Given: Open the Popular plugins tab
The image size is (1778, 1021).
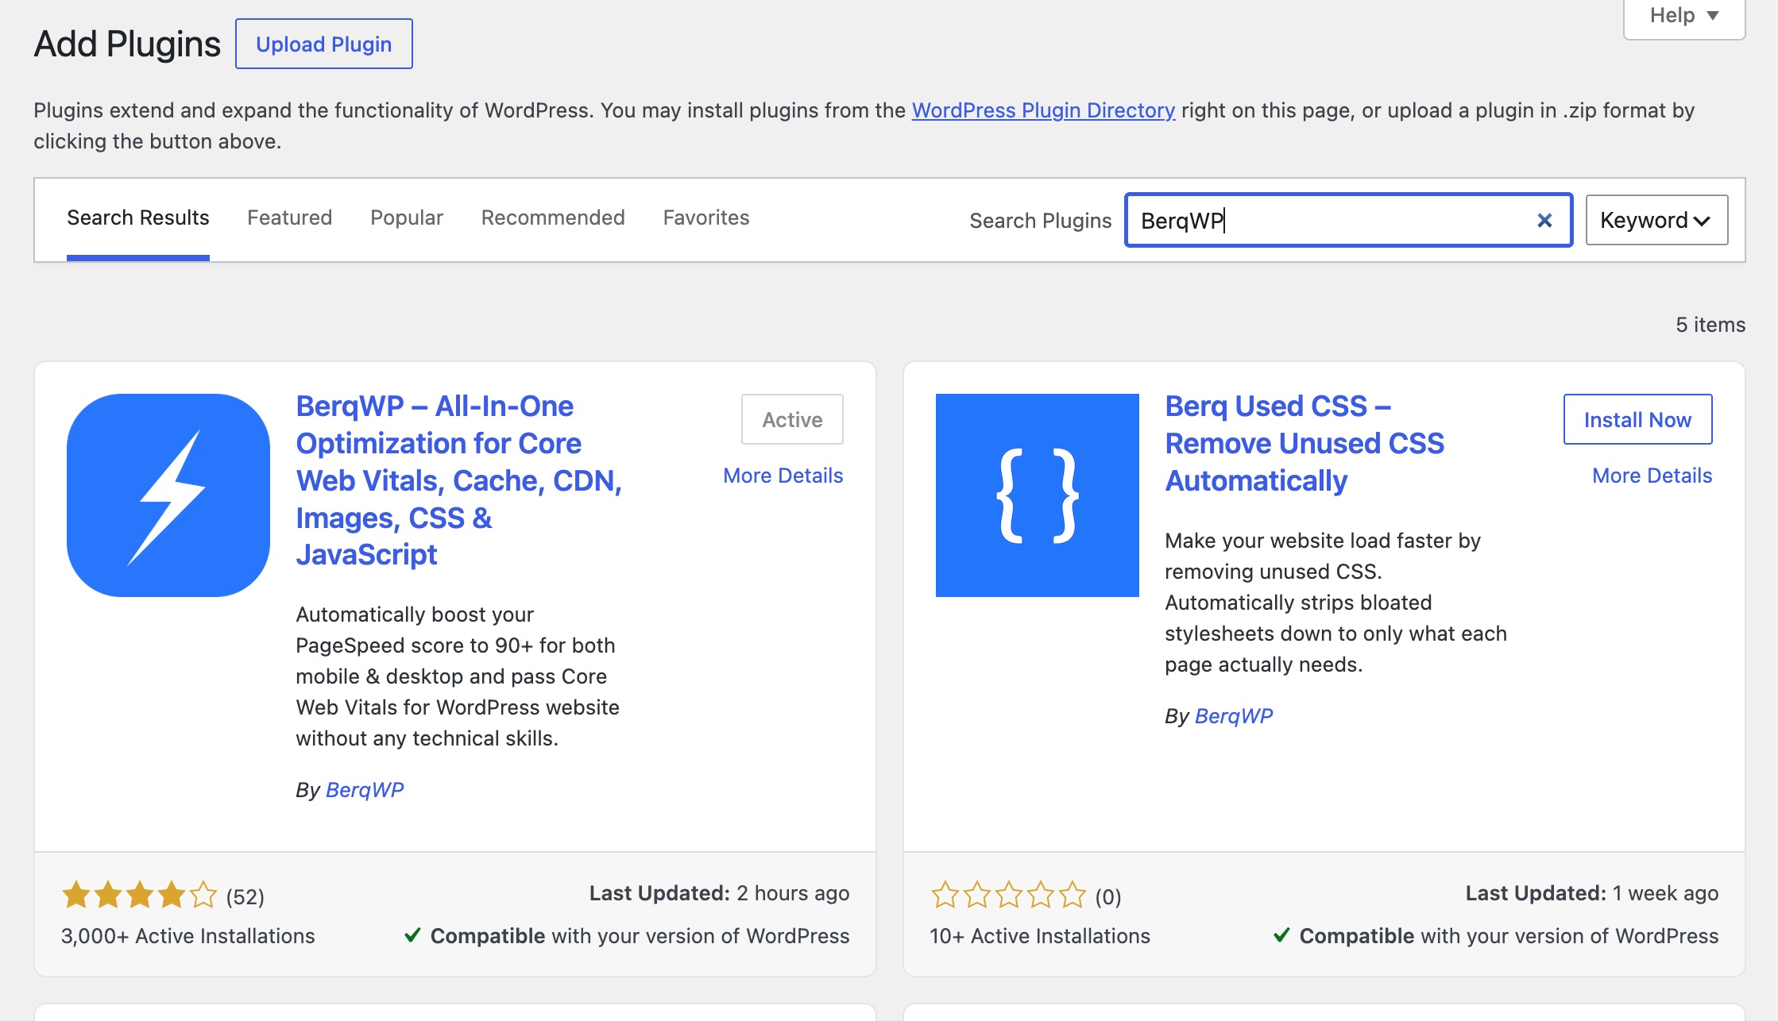Looking at the screenshot, I should (x=407, y=218).
